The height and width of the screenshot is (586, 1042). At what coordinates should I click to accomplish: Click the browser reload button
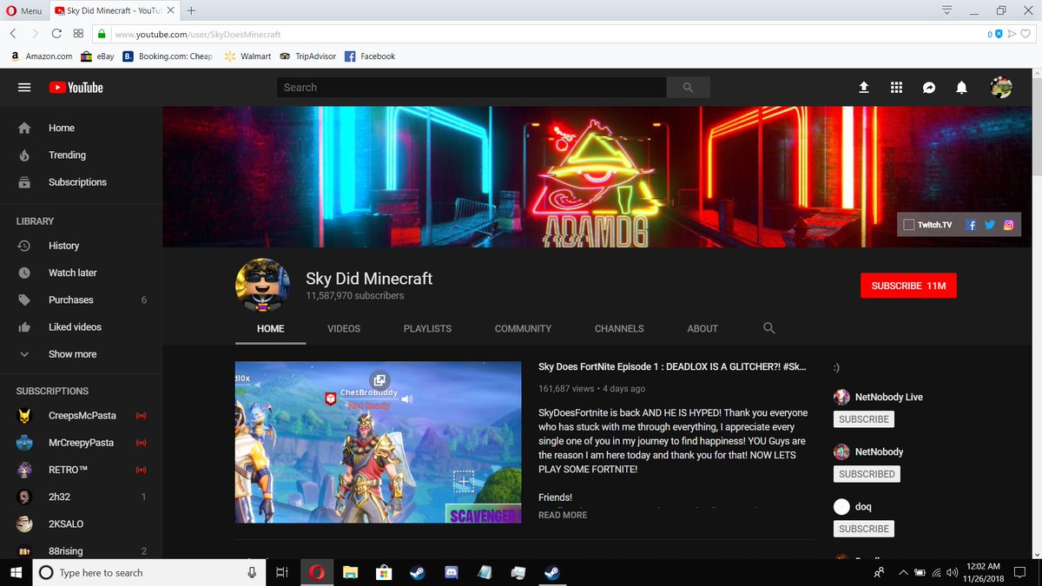point(56,34)
